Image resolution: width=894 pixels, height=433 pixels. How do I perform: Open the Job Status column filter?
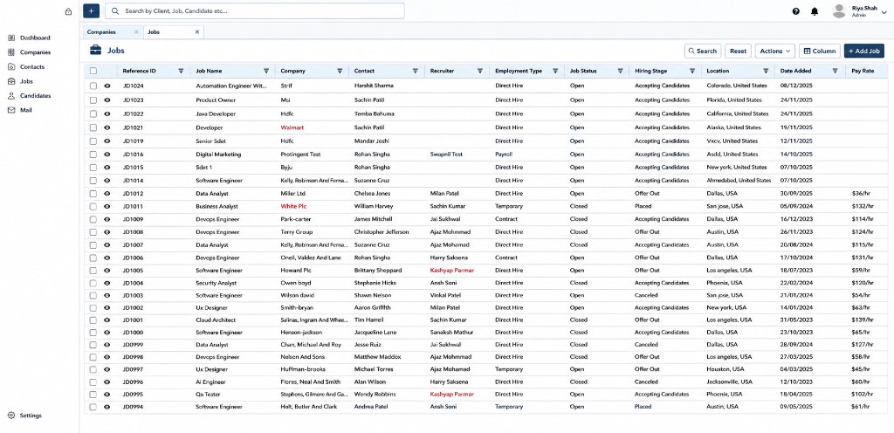[x=620, y=72]
